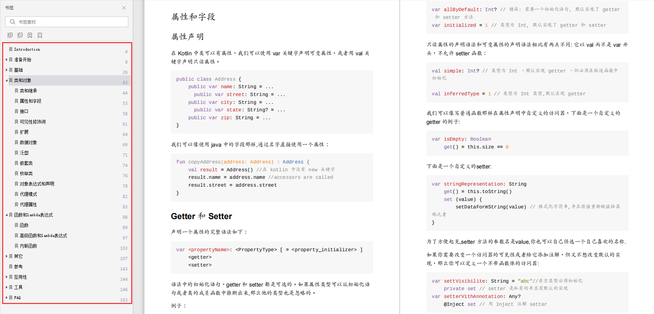Select the 枚举类 bookmark

(26, 173)
